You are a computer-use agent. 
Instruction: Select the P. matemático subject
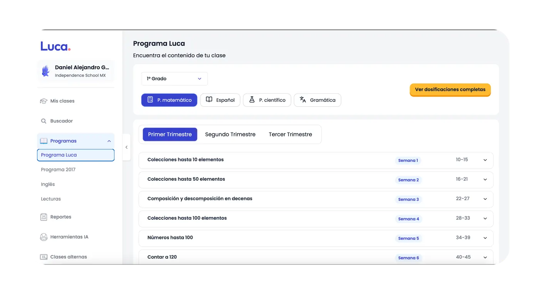pos(169,100)
